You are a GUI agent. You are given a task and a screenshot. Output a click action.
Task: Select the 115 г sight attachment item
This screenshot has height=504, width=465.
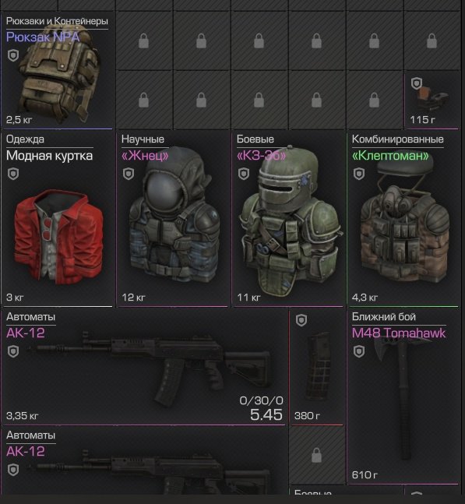(x=432, y=100)
